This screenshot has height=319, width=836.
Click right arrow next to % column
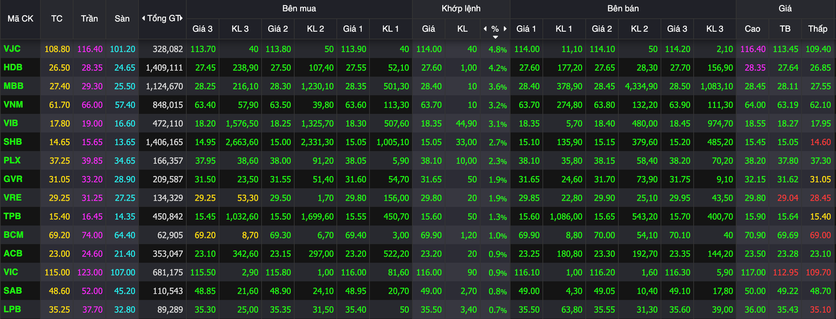506,29
